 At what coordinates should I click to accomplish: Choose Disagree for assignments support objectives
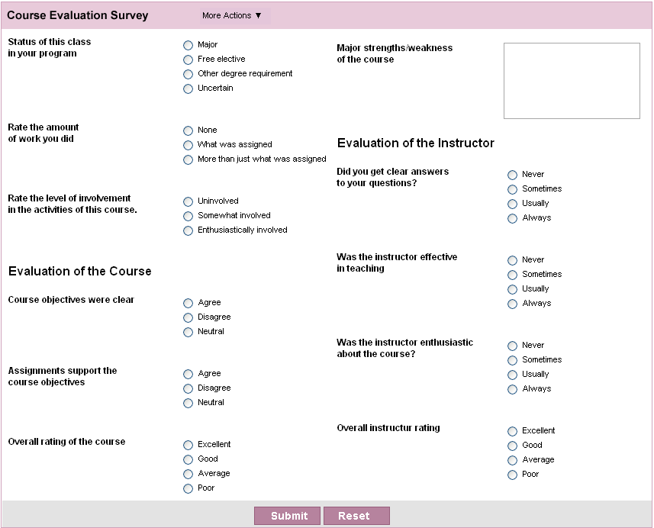(188, 389)
